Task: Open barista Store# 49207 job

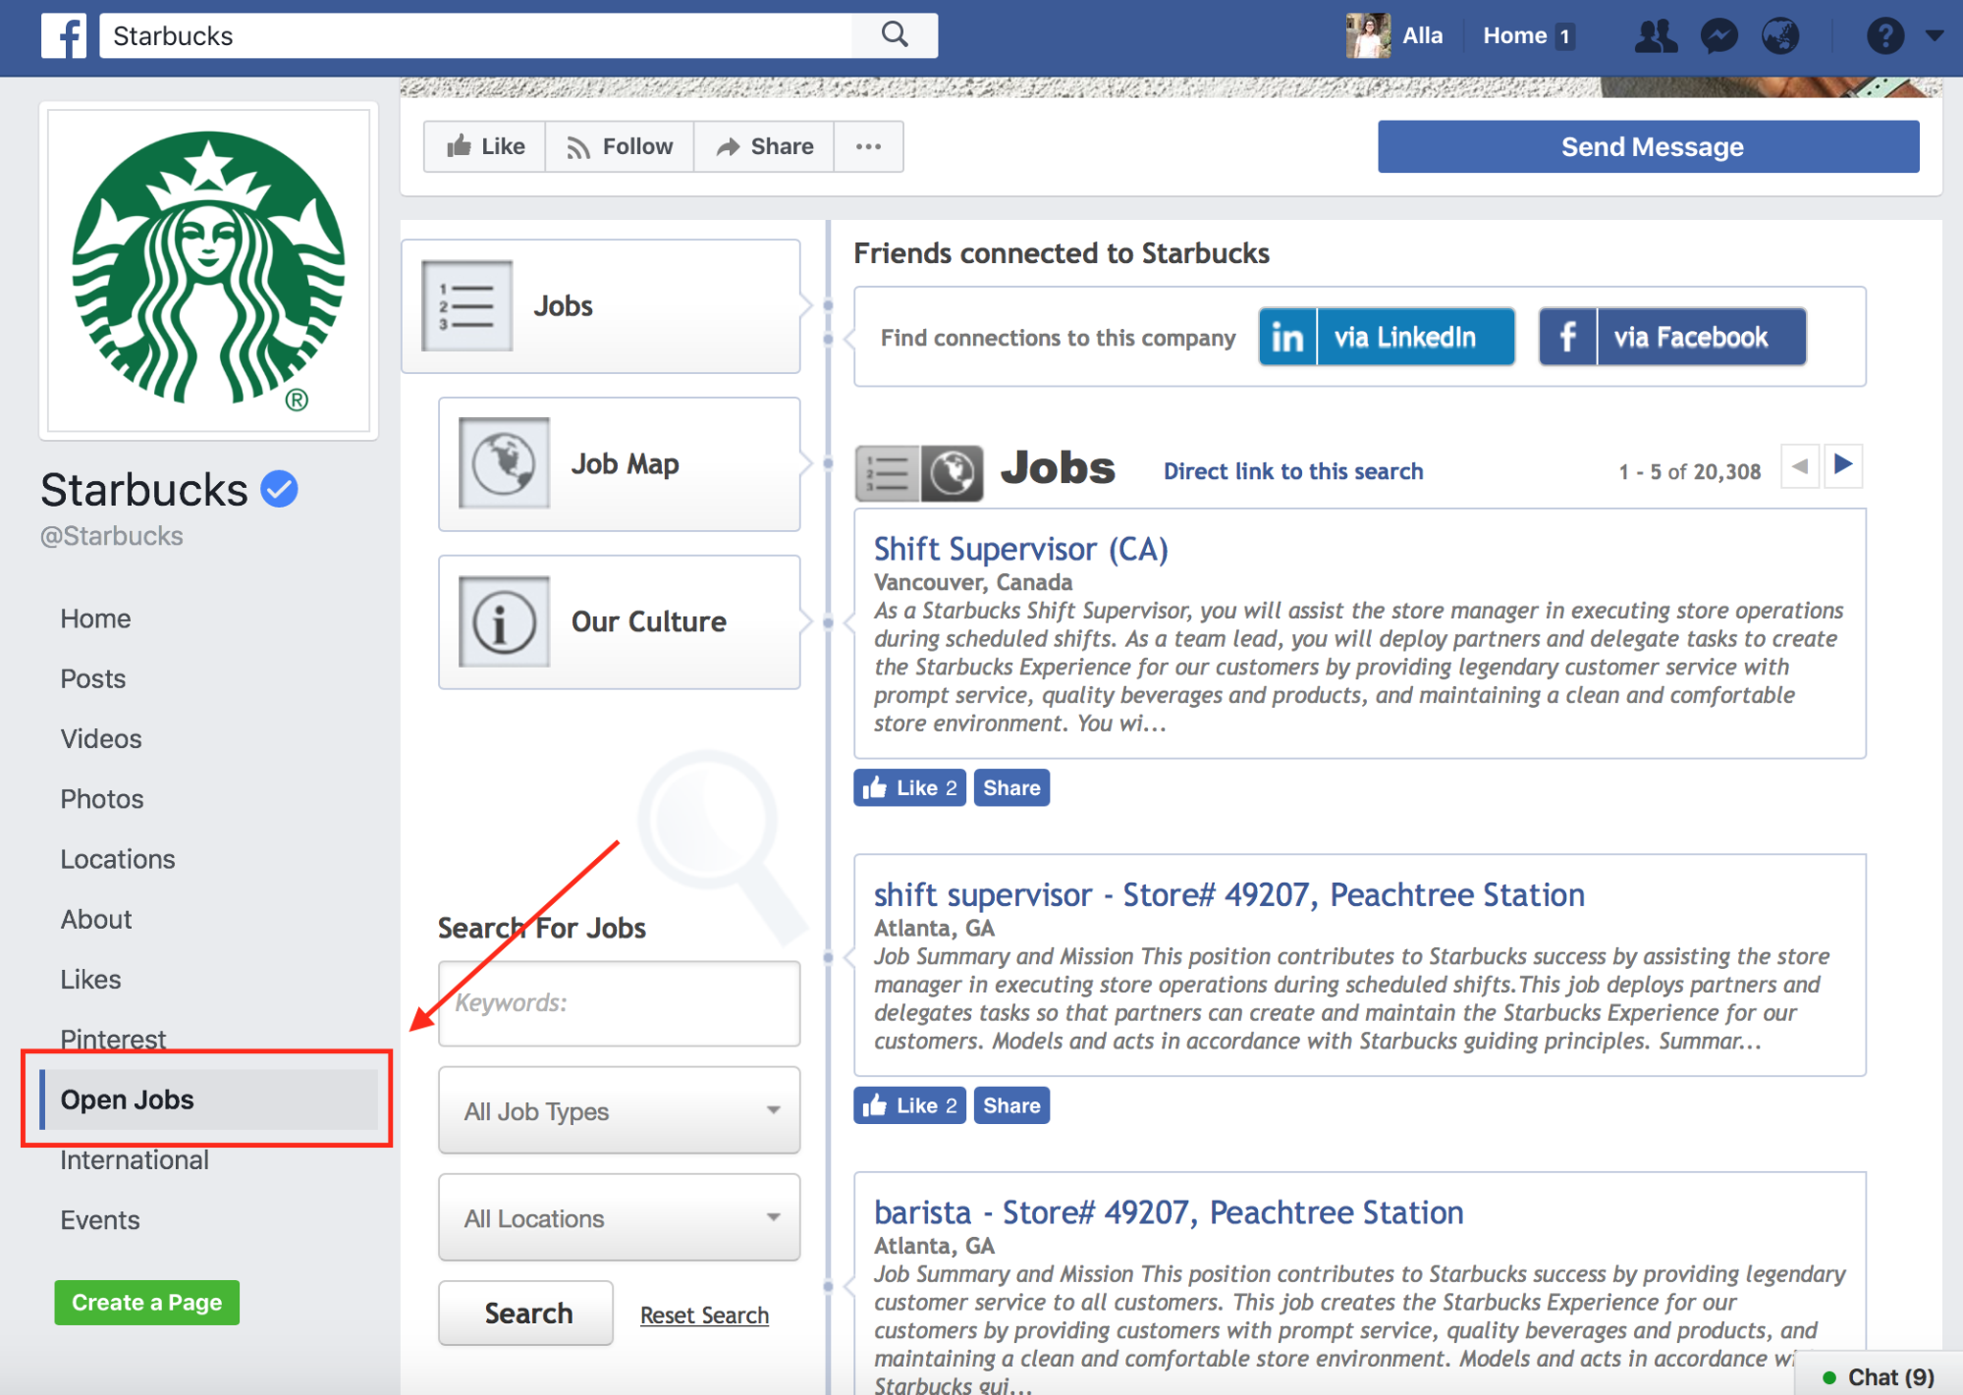Action: pos(1169,1212)
